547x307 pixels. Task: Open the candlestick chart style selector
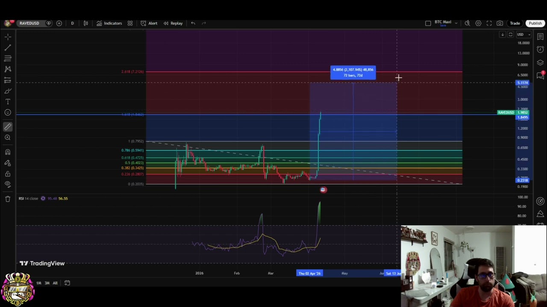tap(85, 23)
